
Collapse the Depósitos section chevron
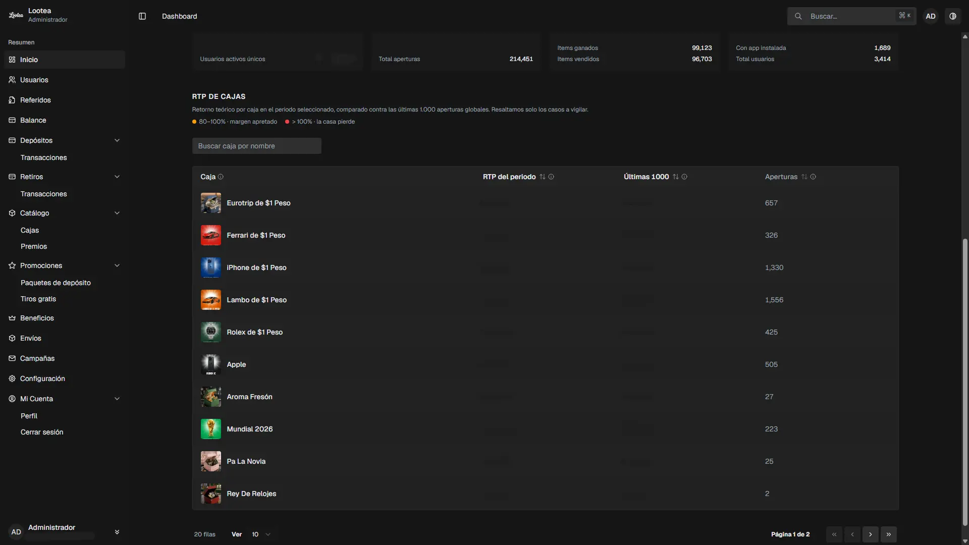click(x=117, y=140)
